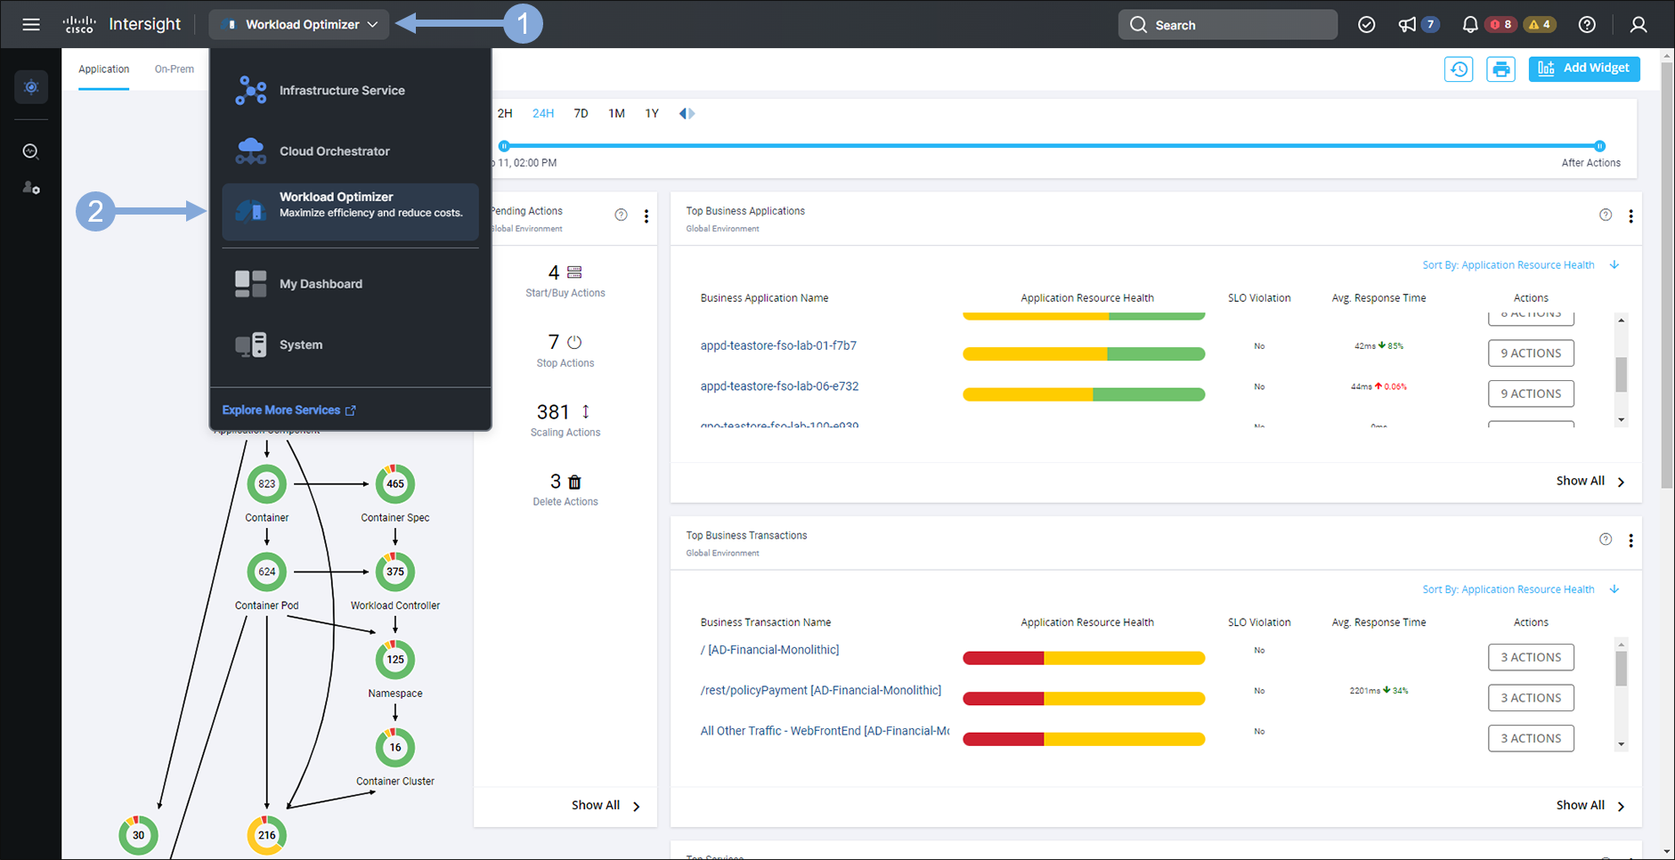Open the sidebar overview target icon
The height and width of the screenshot is (860, 1675).
tap(31, 87)
